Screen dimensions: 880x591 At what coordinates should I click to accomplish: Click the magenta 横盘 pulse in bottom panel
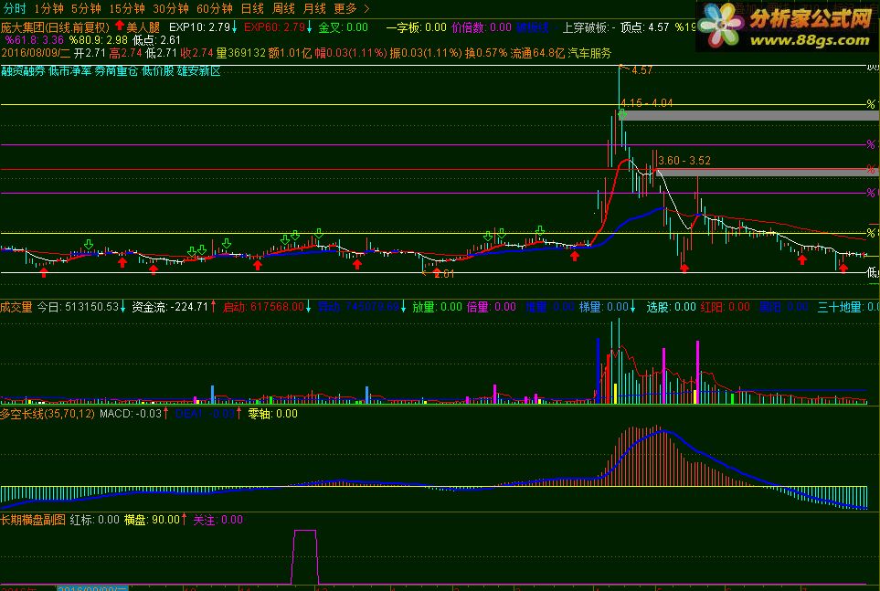(x=304, y=555)
